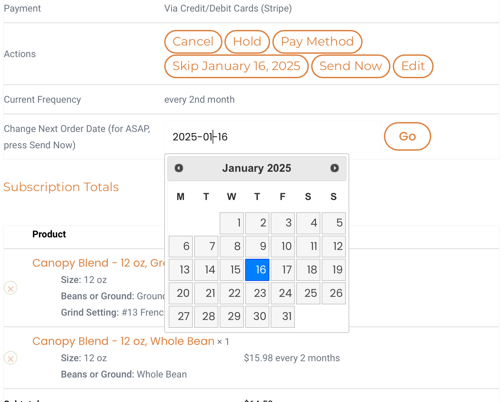The height and width of the screenshot is (402, 504).
Task: Go to previous month in calendar
Action: tap(179, 168)
